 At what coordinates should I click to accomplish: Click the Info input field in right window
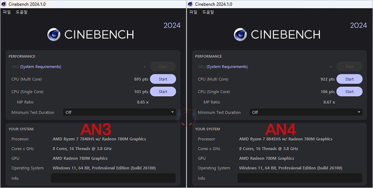pyautogui.click(x=300, y=178)
